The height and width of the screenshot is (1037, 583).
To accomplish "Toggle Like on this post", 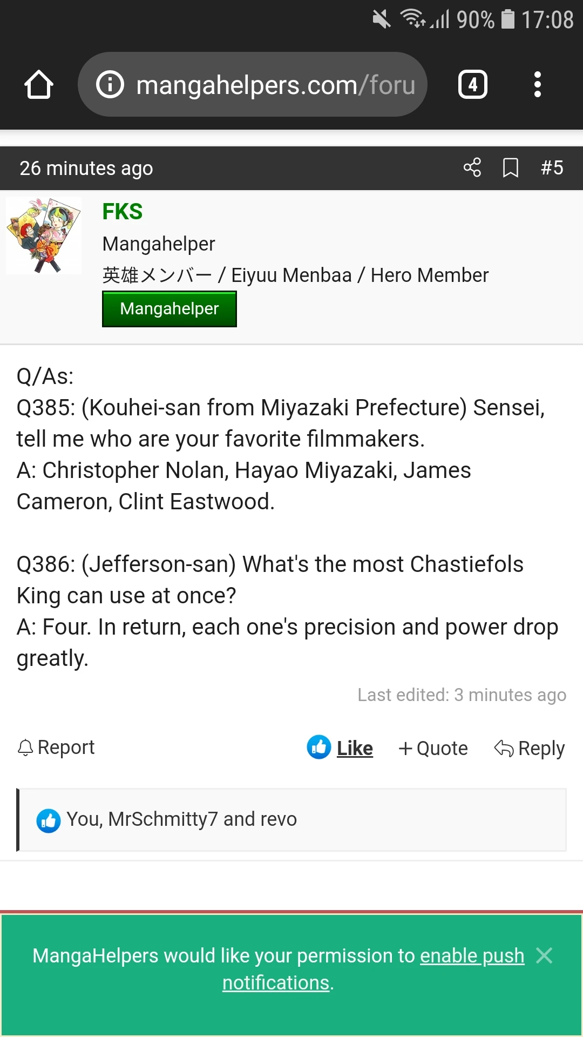I will [x=355, y=748].
